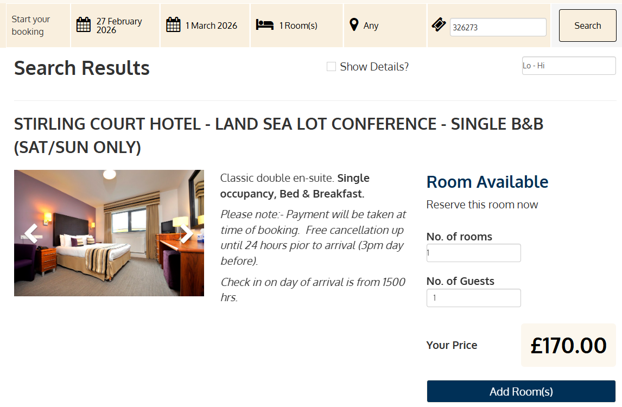
Task: Show previous room photo with left arrow
Action: click(31, 233)
